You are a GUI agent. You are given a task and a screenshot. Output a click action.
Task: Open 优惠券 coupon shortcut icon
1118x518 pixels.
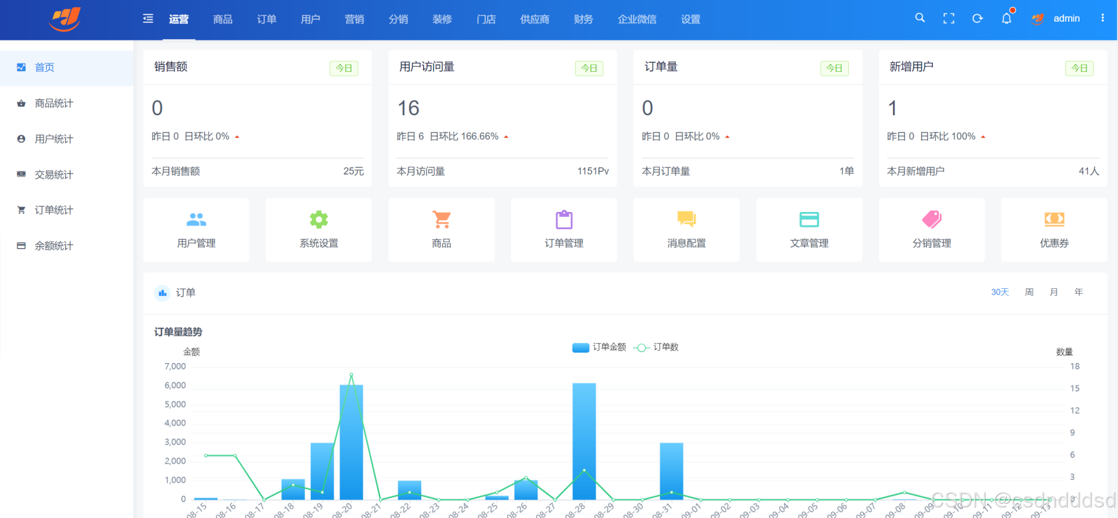click(x=1055, y=220)
